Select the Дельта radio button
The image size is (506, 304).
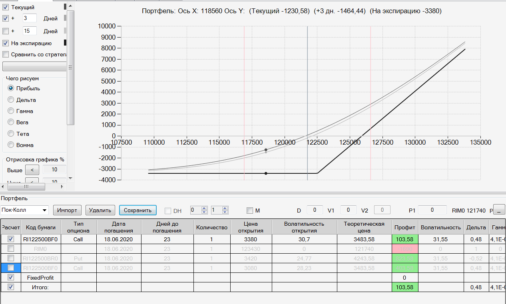tap(11, 100)
